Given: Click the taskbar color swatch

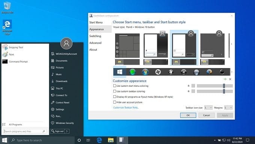Looking at the screenshot, I should point(193,91).
